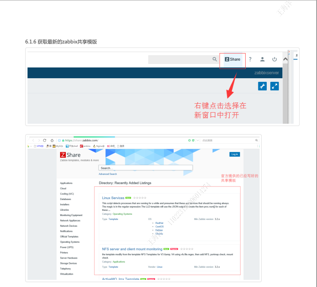Select the Installers category
Image resolution: width=317 pixels, height=287 pixels.
(65, 205)
